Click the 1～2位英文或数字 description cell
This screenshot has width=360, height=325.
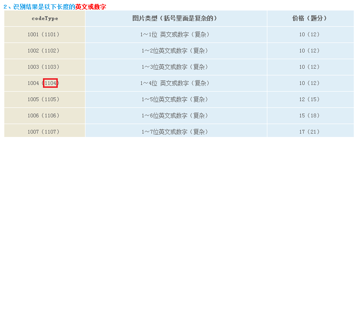pyautogui.click(x=175, y=51)
